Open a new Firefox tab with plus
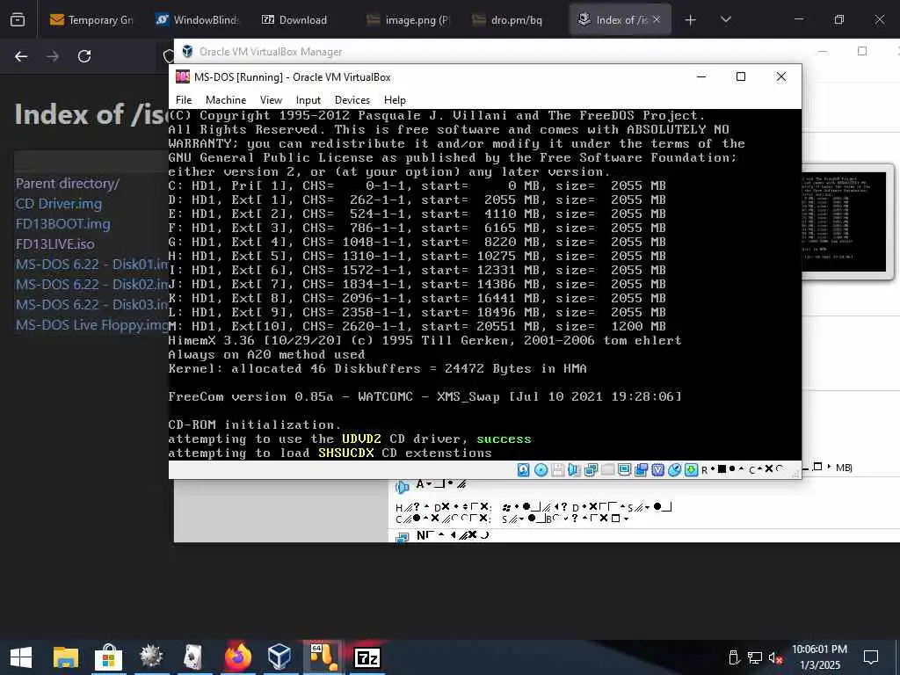The image size is (900, 675). point(691,20)
